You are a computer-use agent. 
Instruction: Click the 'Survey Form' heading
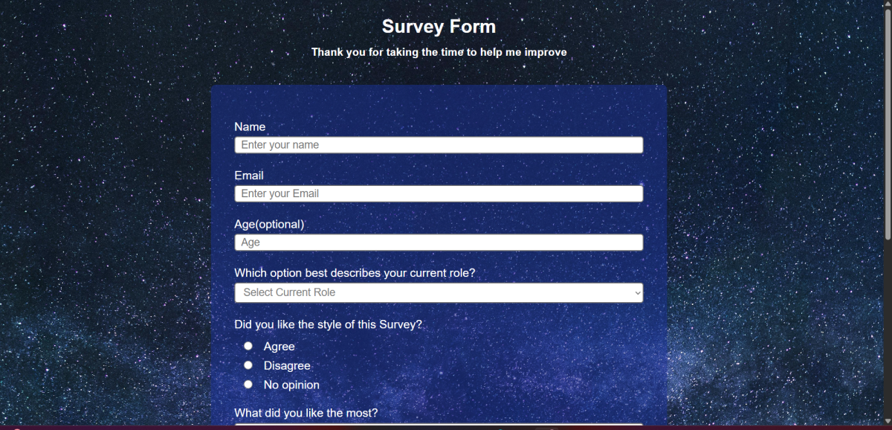(439, 27)
